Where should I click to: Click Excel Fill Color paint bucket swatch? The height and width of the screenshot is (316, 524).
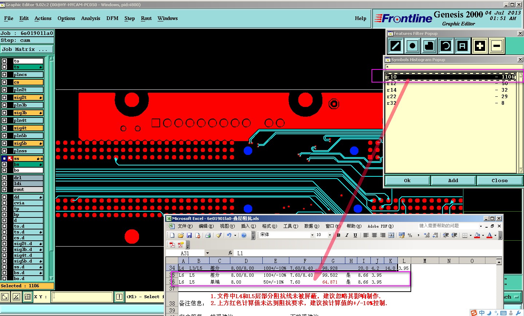tap(477, 235)
